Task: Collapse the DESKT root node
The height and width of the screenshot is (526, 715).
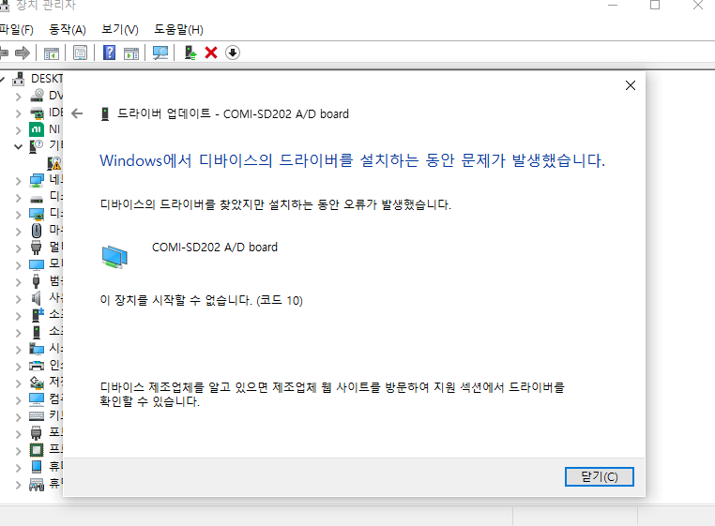Action: pyautogui.click(x=3, y=80)
